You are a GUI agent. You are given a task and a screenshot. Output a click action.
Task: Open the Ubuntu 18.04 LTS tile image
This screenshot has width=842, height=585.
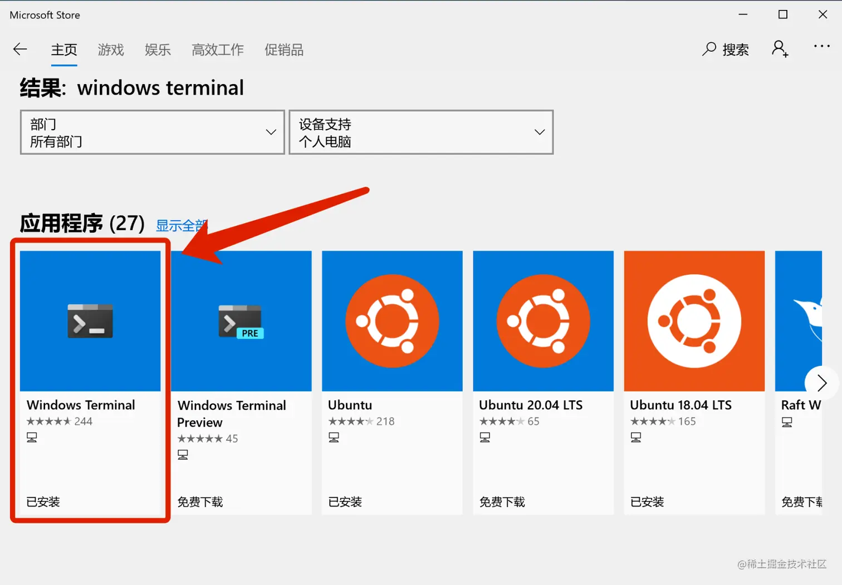coord(694,321)
